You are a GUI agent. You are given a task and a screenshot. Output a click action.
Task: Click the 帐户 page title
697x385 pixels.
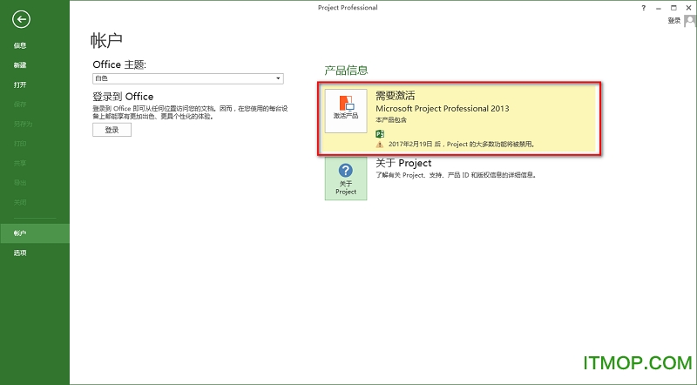point(106,40)
